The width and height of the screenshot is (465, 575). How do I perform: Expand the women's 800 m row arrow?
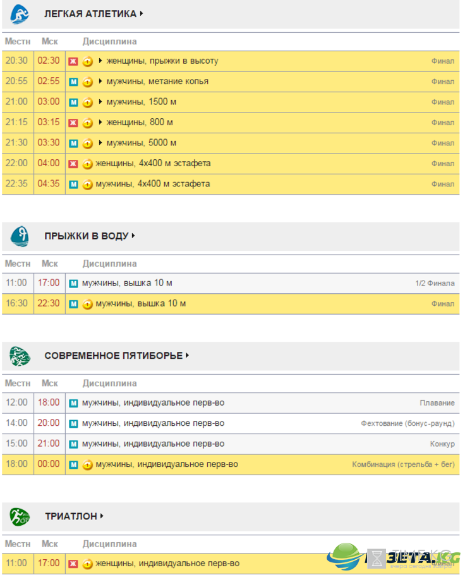click(x=100, y=122)
